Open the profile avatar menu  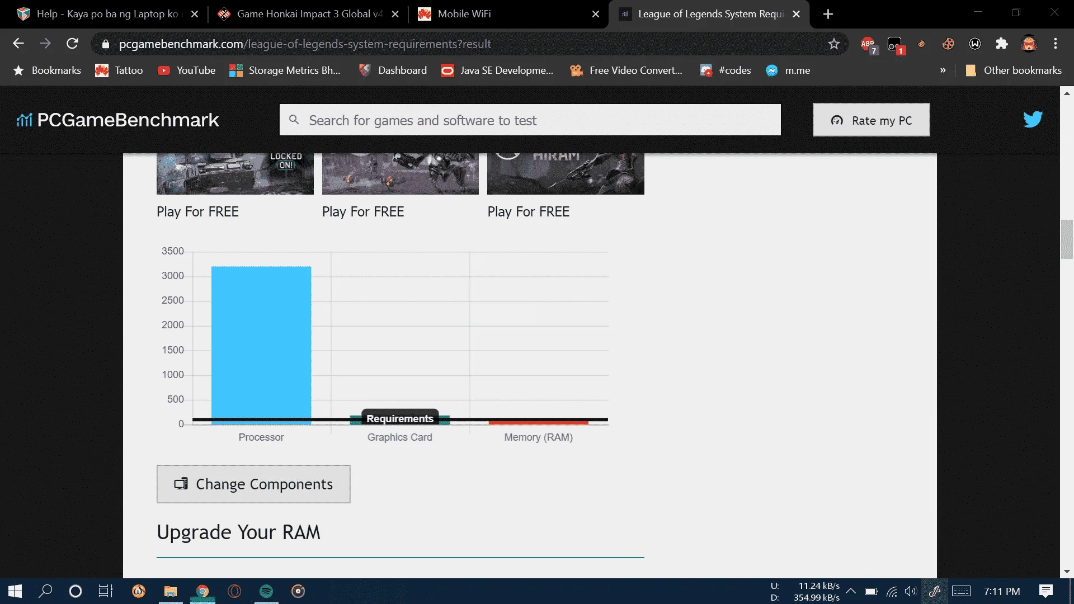(x=1029, y=44)
